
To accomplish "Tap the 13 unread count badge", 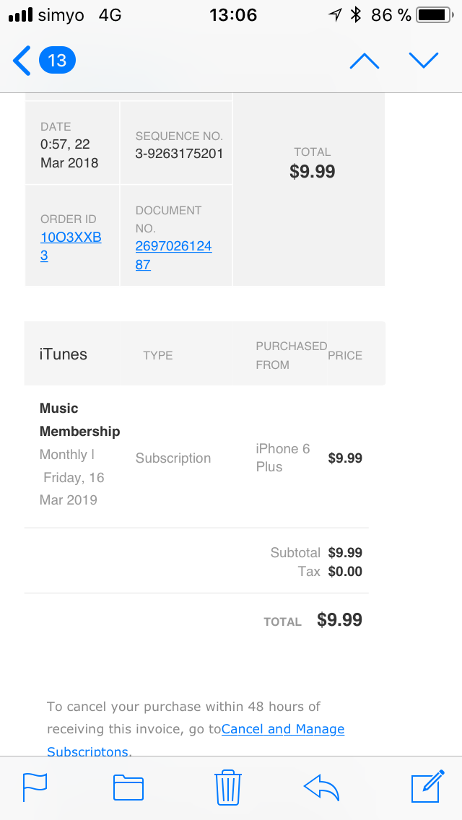I will 57,61.
